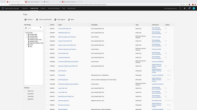The width and height of the screenshot is (197, 110).
Task: Open the Analytics menu in top navigation
Action: pos(43,8)
